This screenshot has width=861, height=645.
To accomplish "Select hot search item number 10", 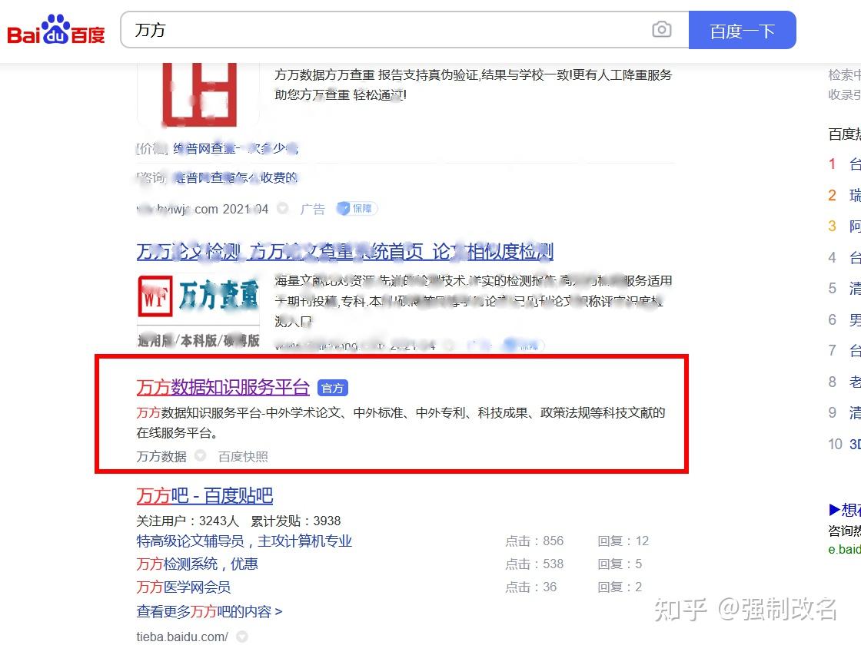I will [844, 444].
